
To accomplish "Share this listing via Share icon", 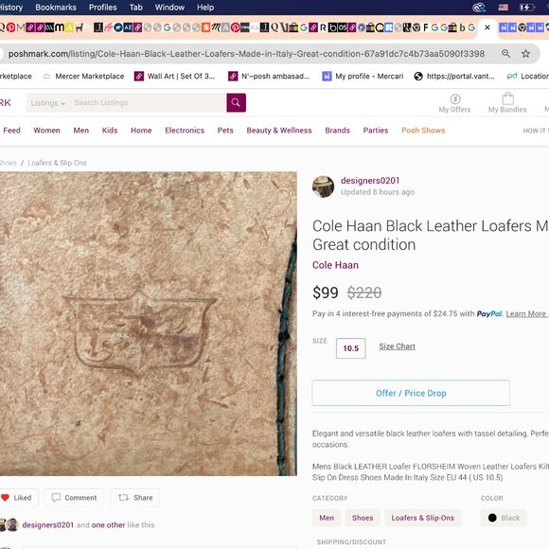I will point(135,498).
